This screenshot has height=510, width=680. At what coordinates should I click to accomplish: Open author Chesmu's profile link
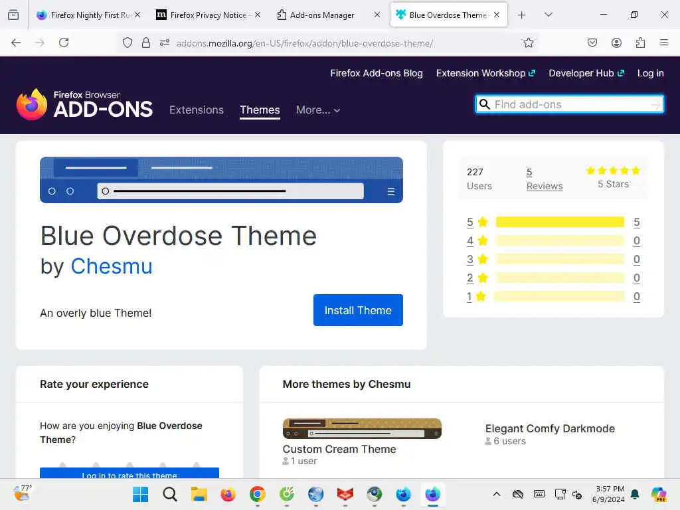(x=112, y=266)
